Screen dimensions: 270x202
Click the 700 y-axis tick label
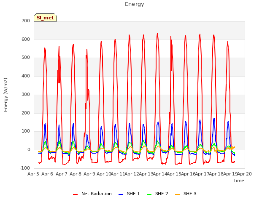pos(26,21)
